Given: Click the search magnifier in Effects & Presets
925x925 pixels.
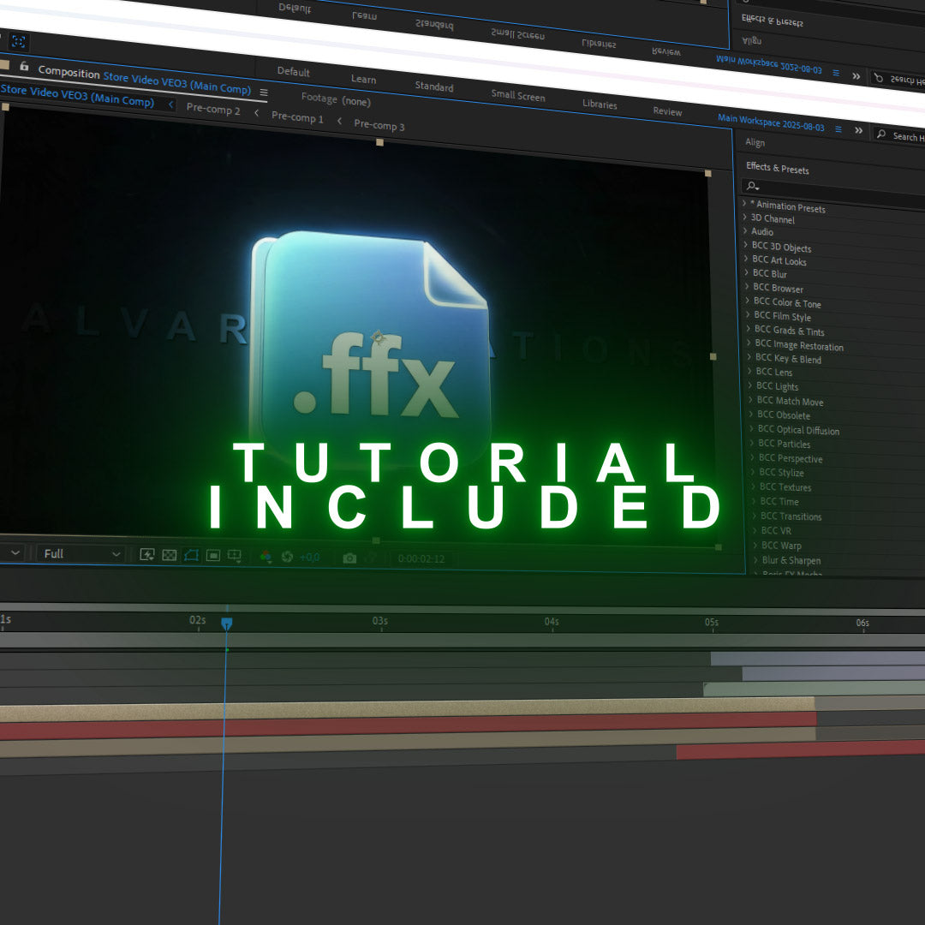Looking at the screenshot, I should pos(751,185).
